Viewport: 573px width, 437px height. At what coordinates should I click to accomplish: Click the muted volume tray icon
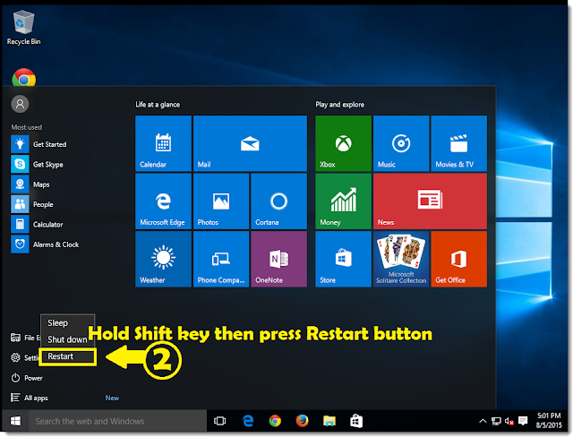[509, 421]
